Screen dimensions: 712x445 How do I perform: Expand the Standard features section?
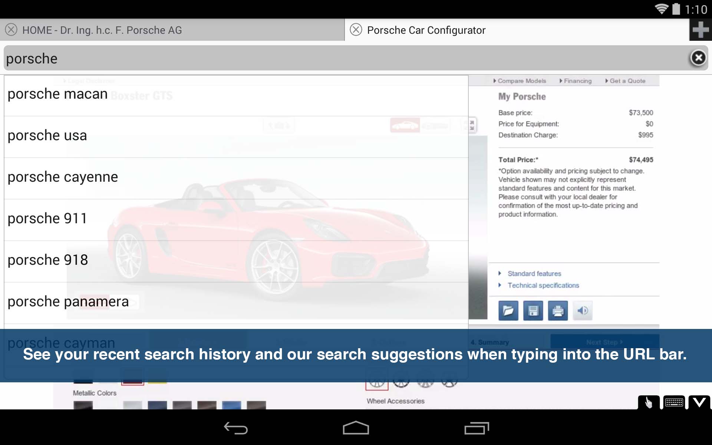534,274
